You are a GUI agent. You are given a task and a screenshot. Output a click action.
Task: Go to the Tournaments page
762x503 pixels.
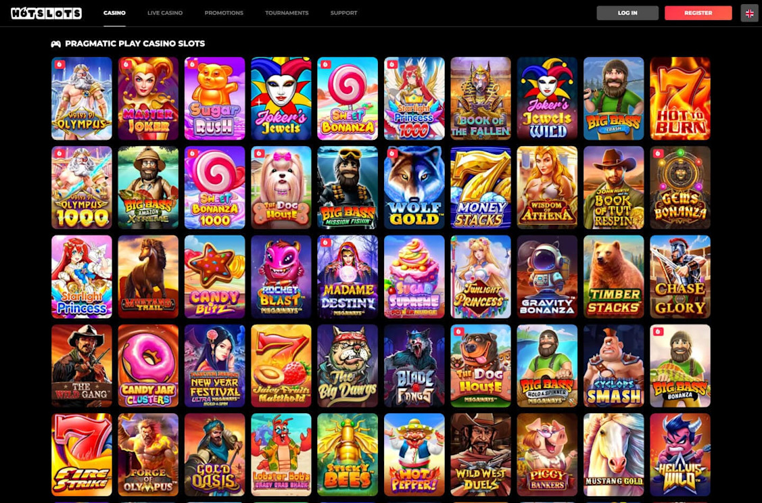287,13
